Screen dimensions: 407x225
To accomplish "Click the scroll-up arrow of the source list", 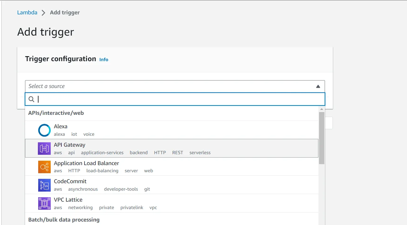I will pos(321,109).
